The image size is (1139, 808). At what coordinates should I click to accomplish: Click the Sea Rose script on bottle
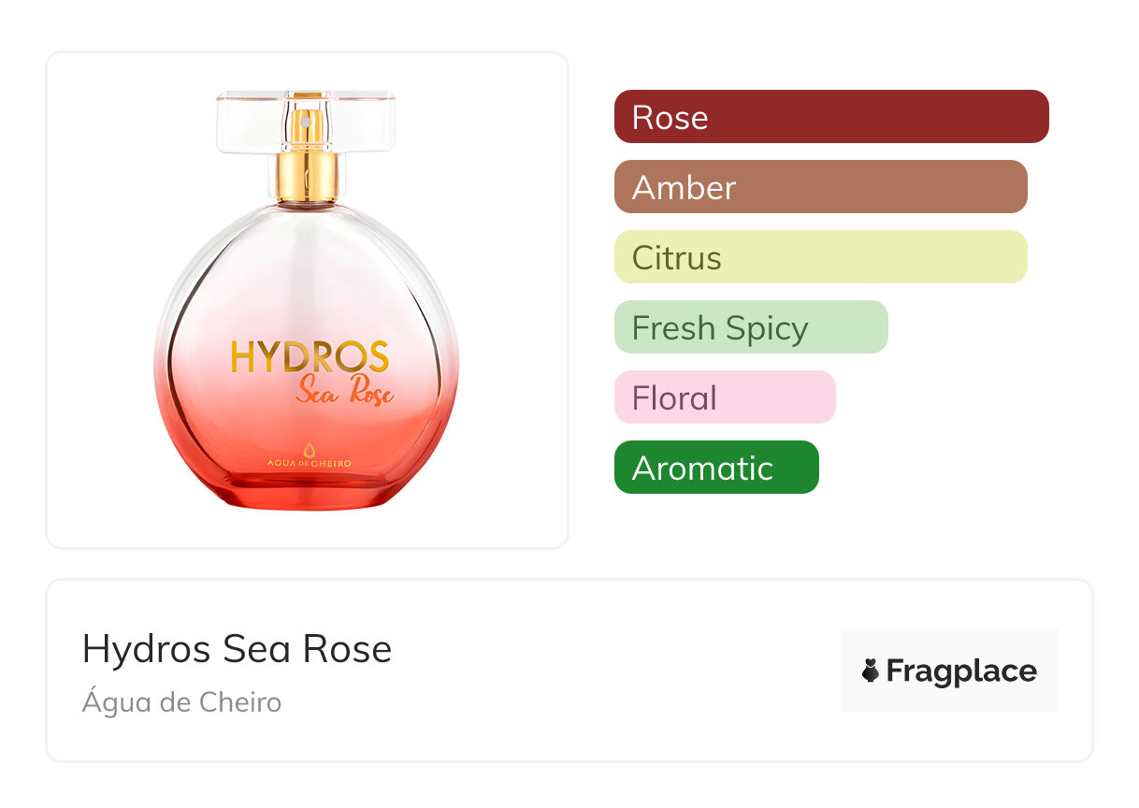pyautogui.click(x=345, y=389)
